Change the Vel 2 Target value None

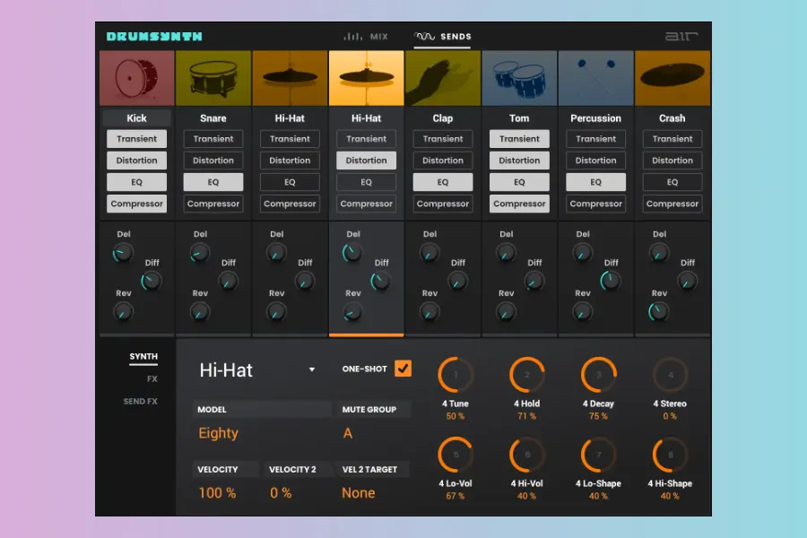click(x=359, y=492)
